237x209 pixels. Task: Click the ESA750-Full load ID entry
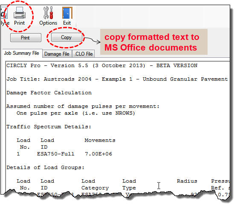pyautogui.click(x=55, y=154)
